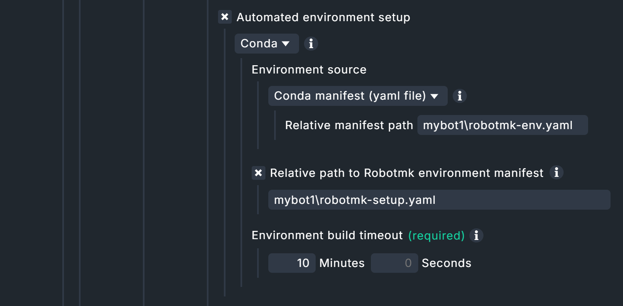
Task: Focus the mybot1\robotmk-setup.yaml text field
Action: pyautogui.click(x=439, y=200)
